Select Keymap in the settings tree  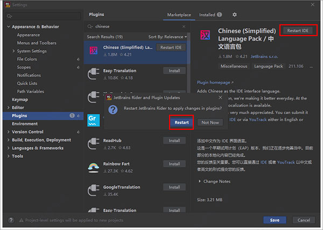[x=20, y=100]
